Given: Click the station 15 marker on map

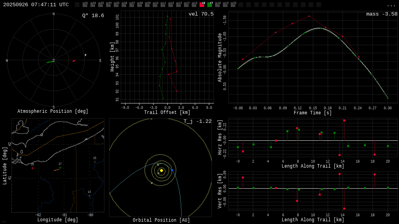Looking at the screenshot, I should pos(95,162).
